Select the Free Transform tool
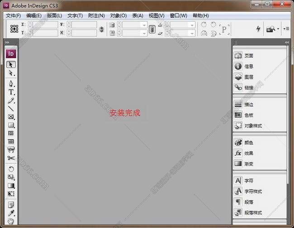This screenshot has height=228, width=294. click(11, 194)
